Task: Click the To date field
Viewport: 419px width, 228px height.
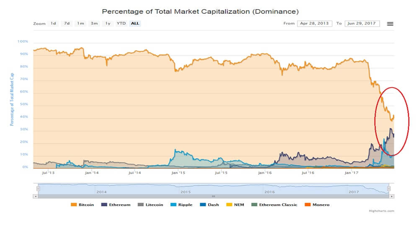Action: [x=362, y=23]
